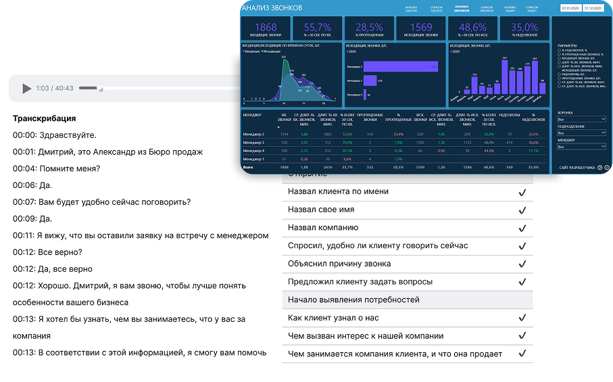The image size is (613, 382).
Task: Click the info icon beside developer site
Action: point(607,168)
